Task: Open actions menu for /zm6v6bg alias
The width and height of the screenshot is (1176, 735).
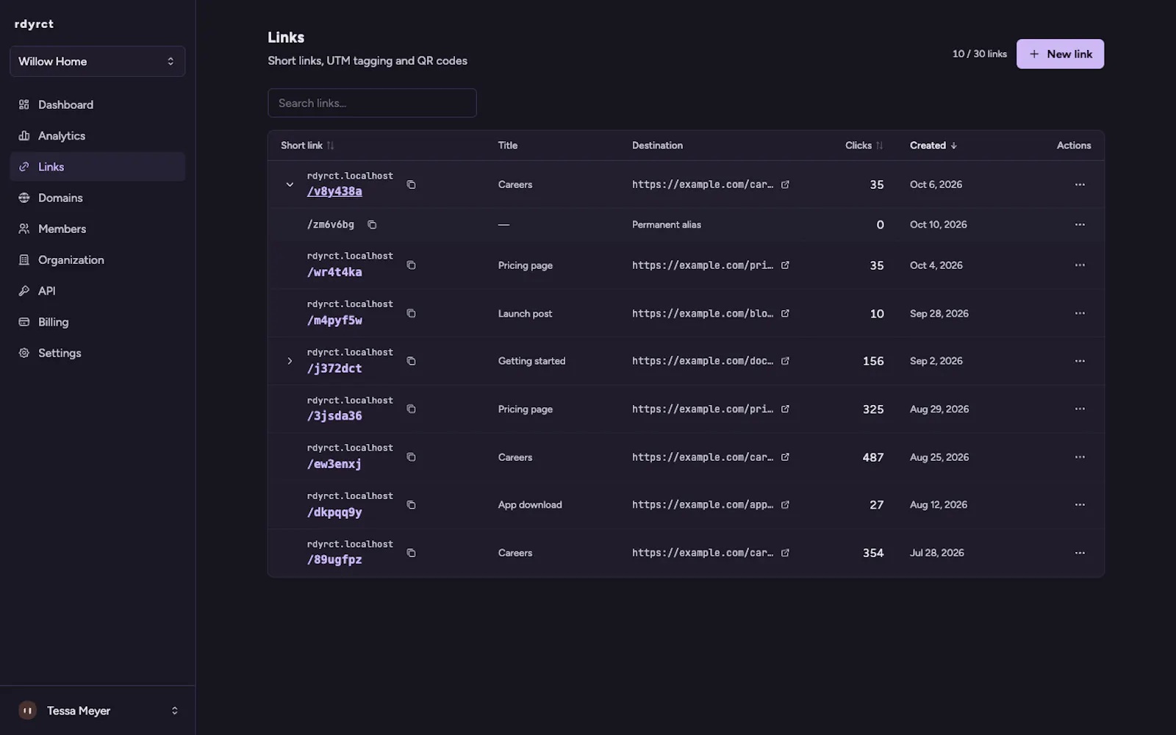Action: click(x=1080, y=225)
